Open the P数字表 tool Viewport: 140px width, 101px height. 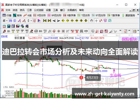[69, 15]
